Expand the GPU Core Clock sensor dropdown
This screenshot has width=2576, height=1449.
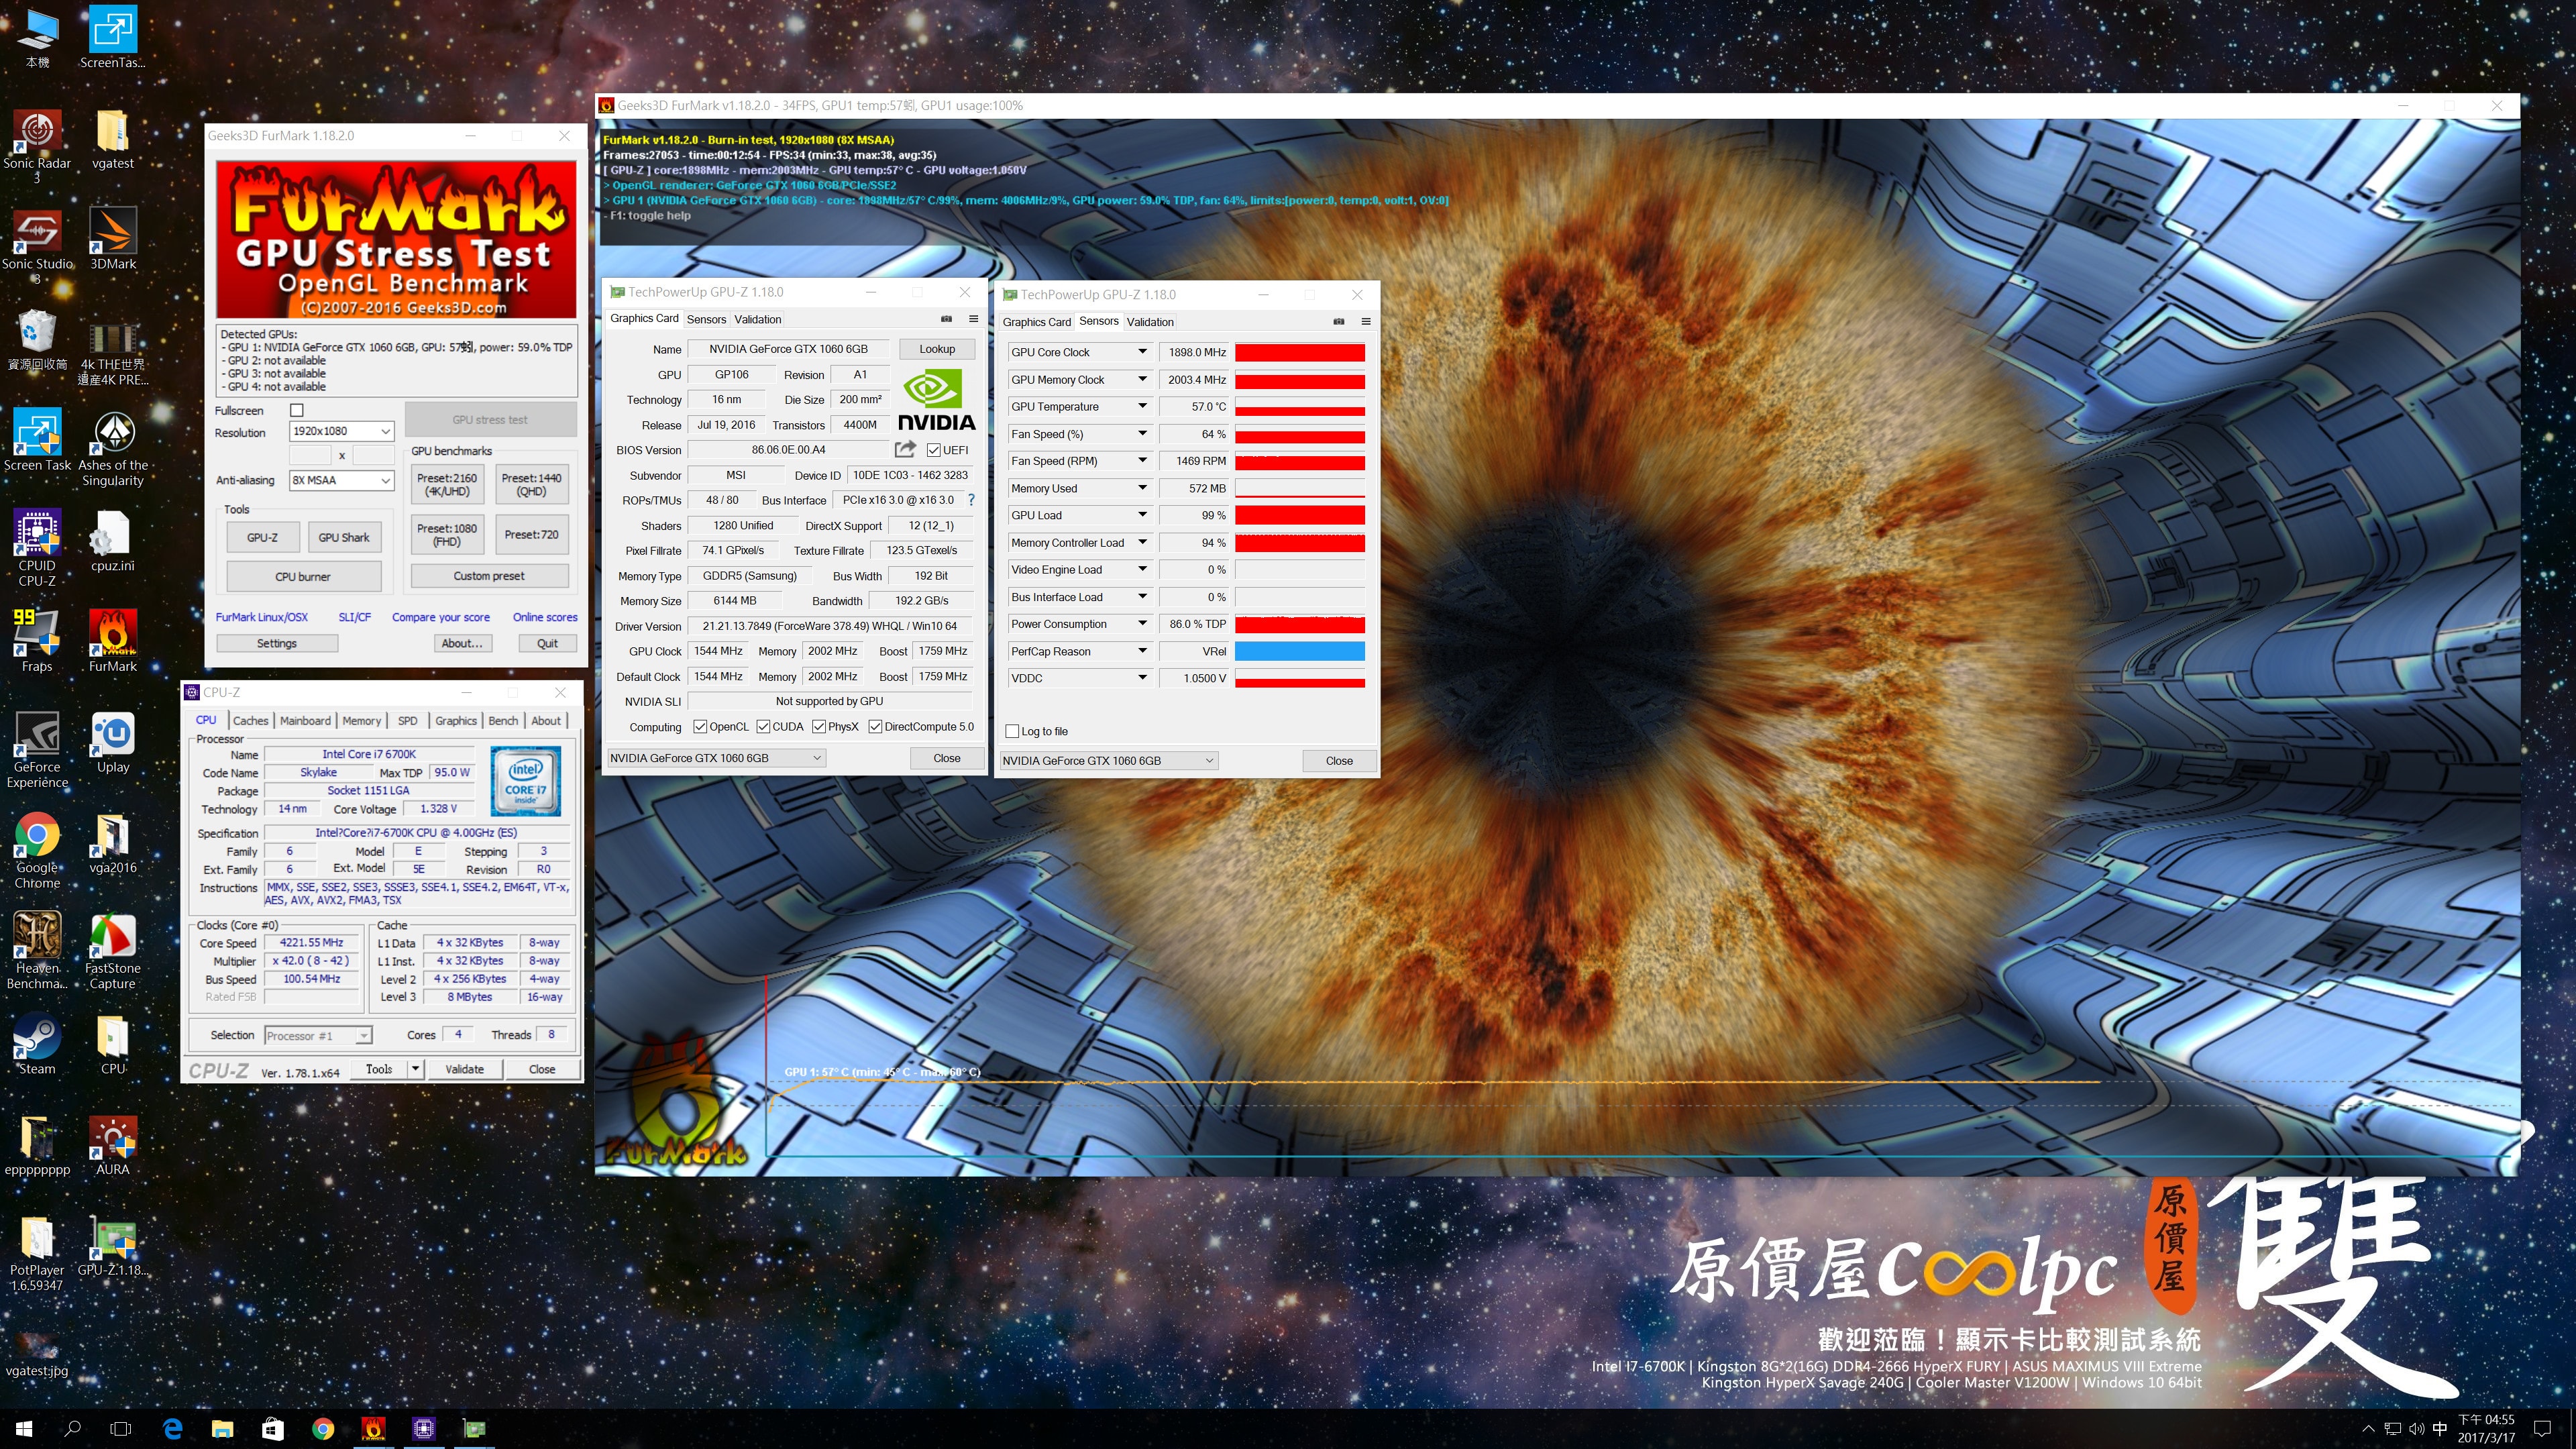pyautogui.click(x=1142, y=352)
